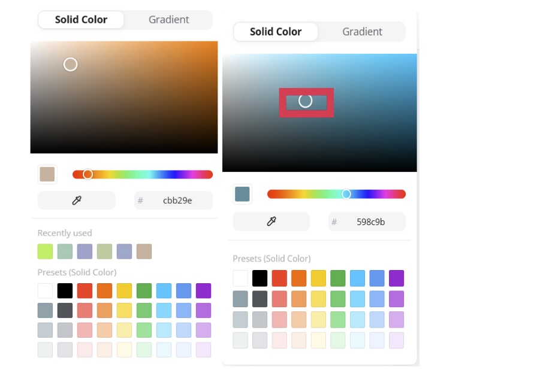Select the purple preset in right panel's top row
This screenshot has width=555, height=370.
tap(396, 278)
